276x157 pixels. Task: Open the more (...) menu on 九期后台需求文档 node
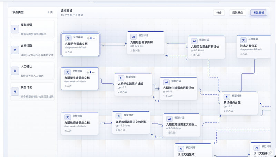click(94, 38)
